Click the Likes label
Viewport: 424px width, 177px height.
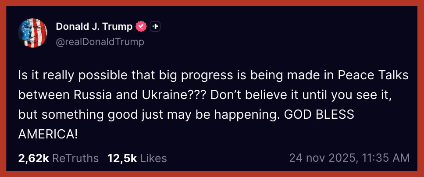[x=153, y=158]
